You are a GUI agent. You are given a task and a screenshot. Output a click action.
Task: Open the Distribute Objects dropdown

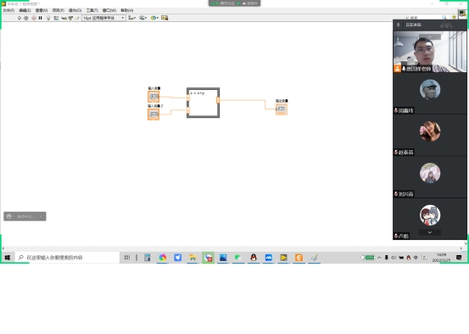click(142, 18)
